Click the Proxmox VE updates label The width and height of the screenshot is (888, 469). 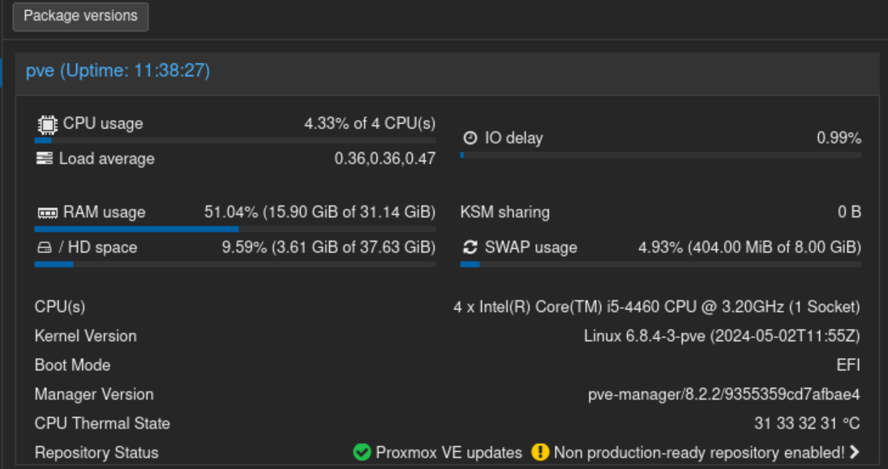point(449,453)
